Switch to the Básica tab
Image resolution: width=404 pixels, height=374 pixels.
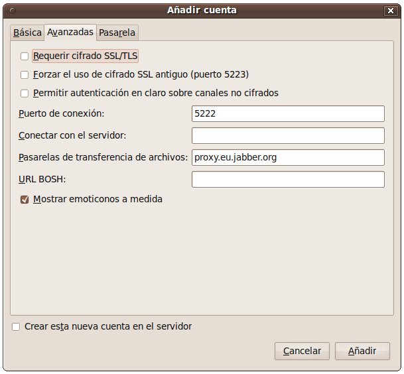click(x=27, y=32)
